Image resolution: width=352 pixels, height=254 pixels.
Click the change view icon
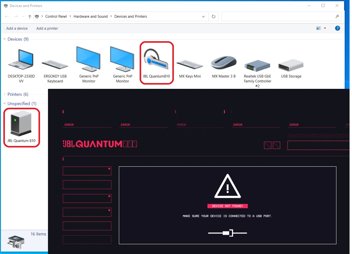(x=319, y=28)
